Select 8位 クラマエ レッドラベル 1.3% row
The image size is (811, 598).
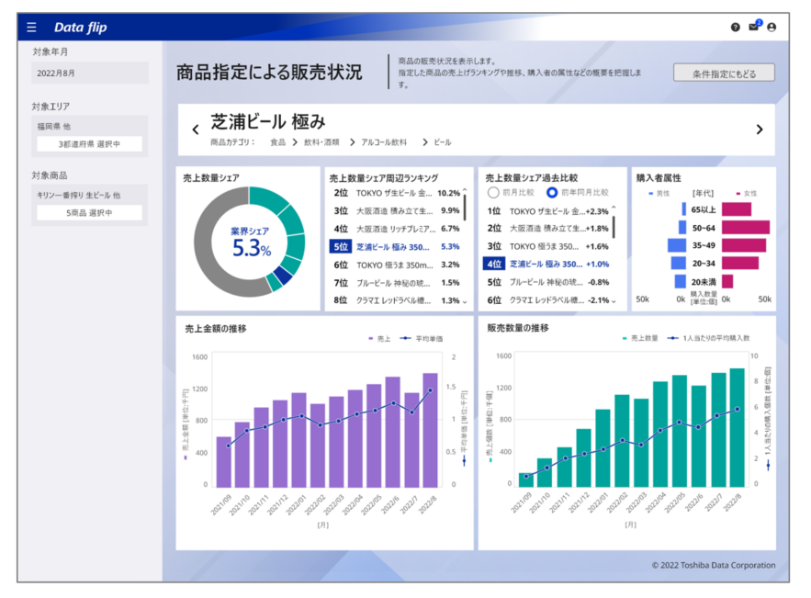(396, 300)
